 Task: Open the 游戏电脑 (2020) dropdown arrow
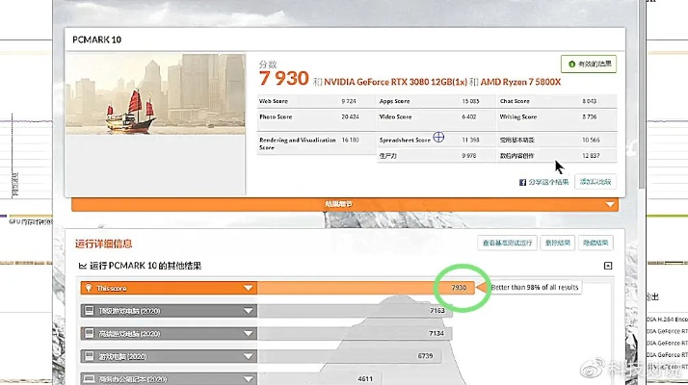coord(249,355)
